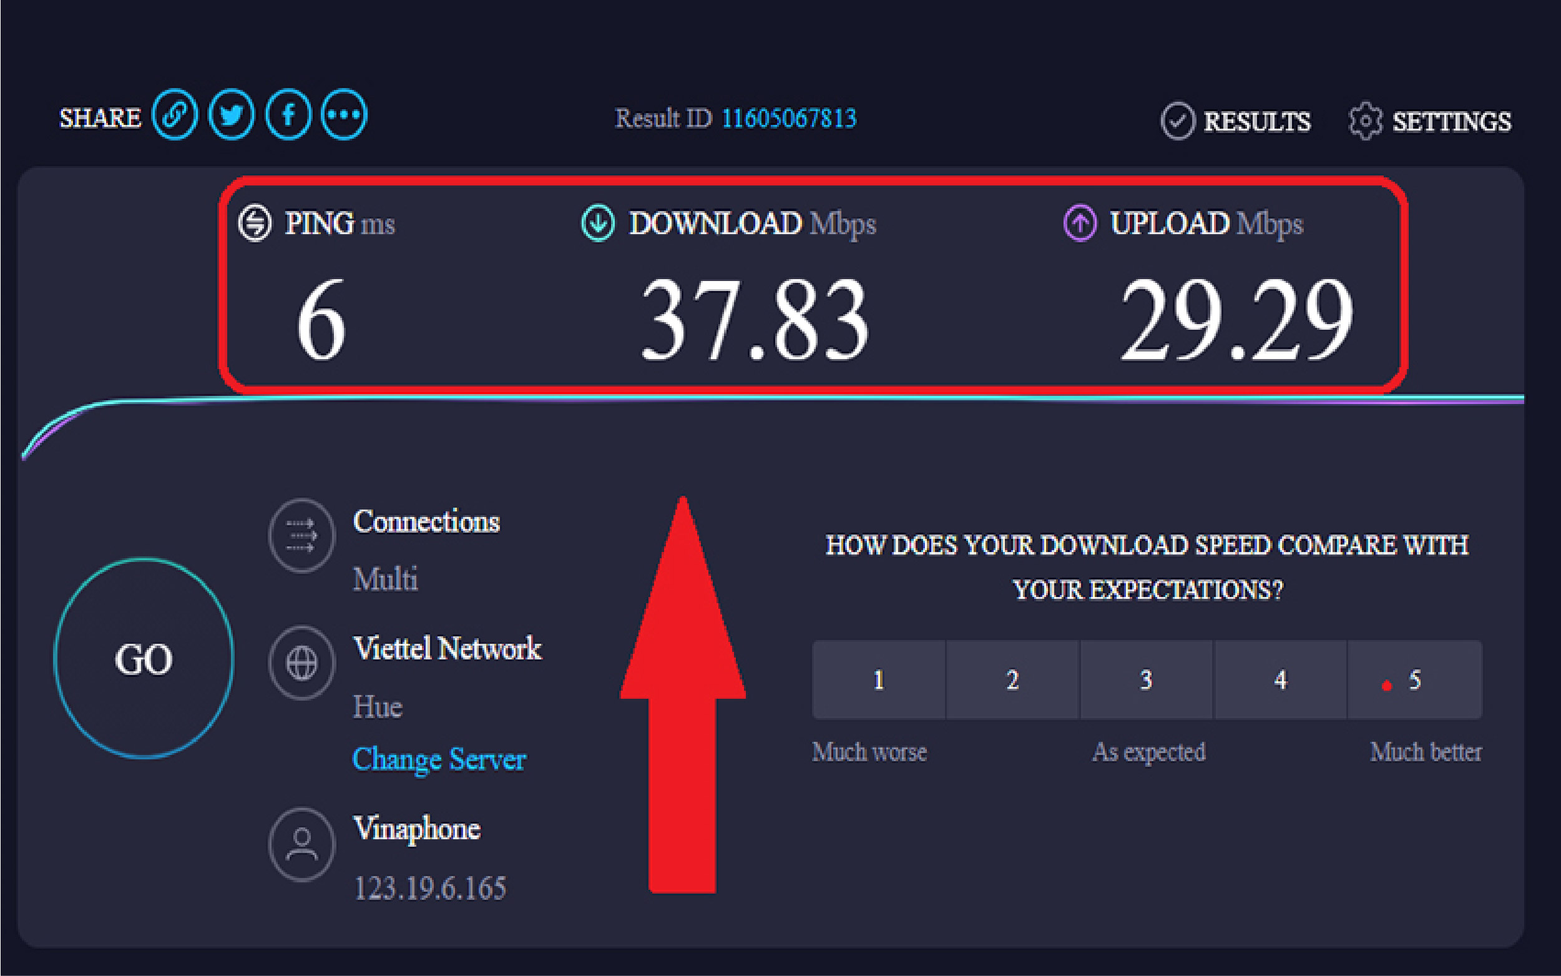Click the Connections mode icon
The width and height of the screenshot is (1561, 976).
[x=301, y=536]
